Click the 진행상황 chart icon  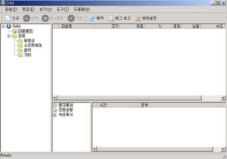coord(55,110)
